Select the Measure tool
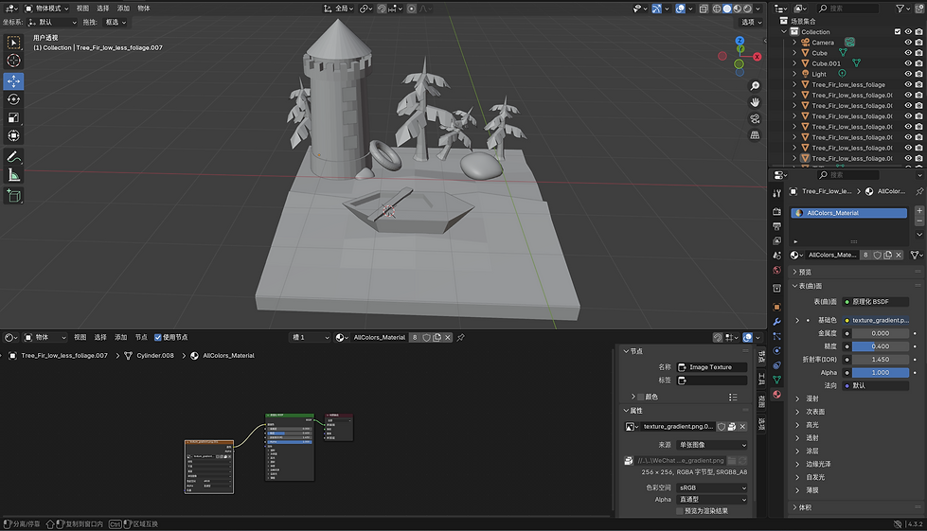The width and height of the screenshot is (927, 531). coord(13,175)
